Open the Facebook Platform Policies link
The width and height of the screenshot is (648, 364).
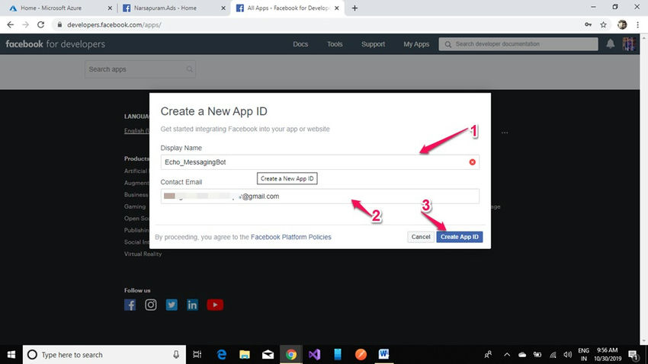coord(291,237)
